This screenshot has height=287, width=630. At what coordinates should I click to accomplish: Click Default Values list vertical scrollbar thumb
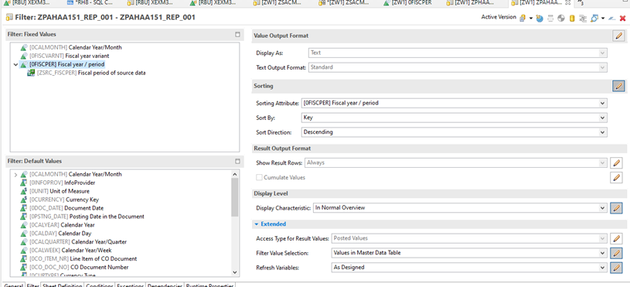pyautogui.click(x=235, y=197)
